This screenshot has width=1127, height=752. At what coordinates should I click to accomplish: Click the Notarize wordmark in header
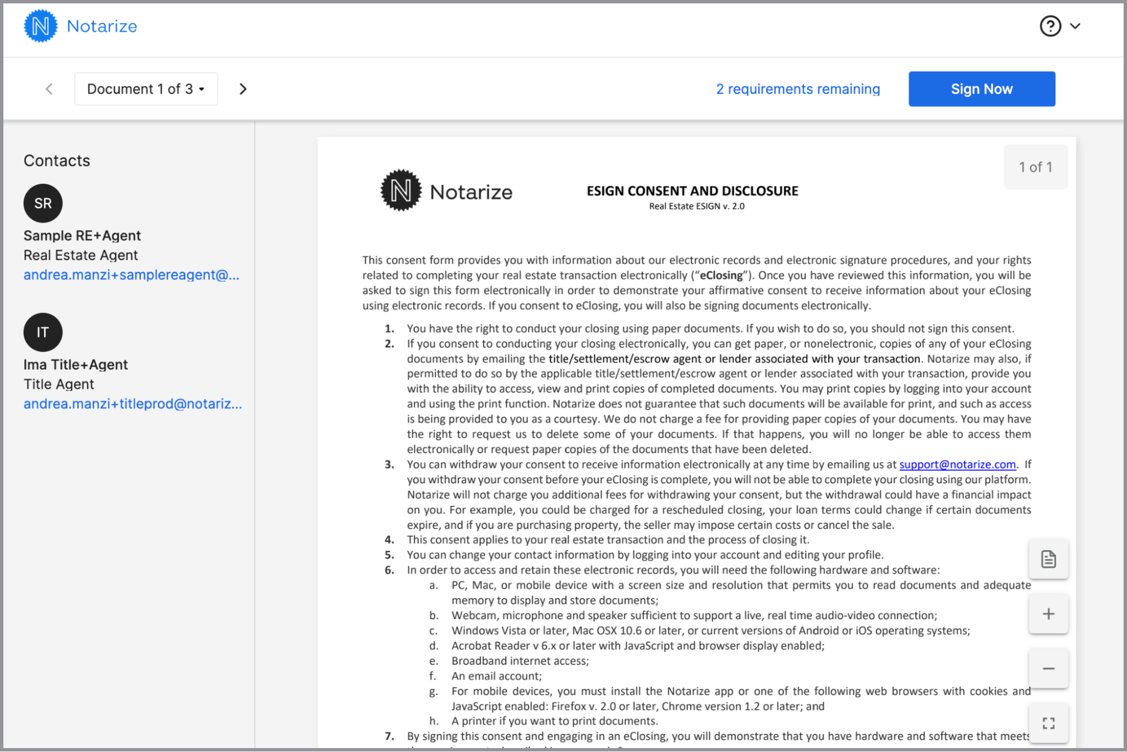coord(102,26)
